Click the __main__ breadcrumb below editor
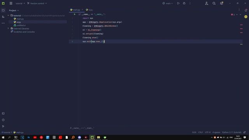 point(82,128)
